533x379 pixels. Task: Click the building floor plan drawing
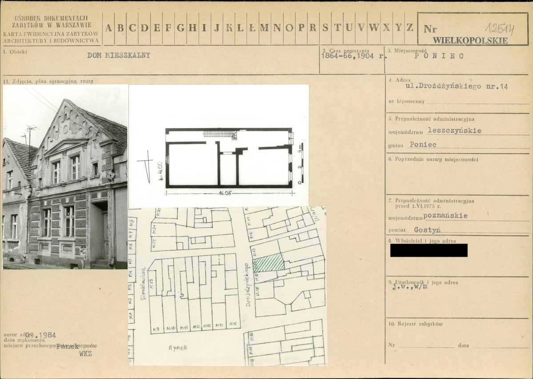tap(229, 158)
